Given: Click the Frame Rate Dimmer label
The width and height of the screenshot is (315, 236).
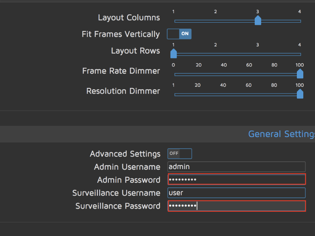Looking at the screenshot, I should tap(121, 71).
